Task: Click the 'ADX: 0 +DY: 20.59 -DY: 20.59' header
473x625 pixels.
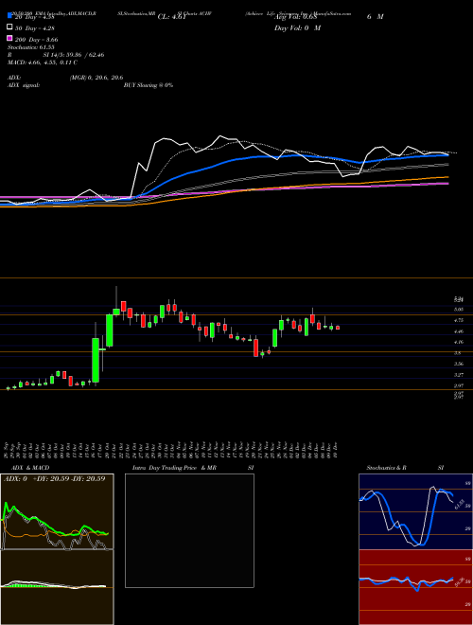Action: [55, 478]
